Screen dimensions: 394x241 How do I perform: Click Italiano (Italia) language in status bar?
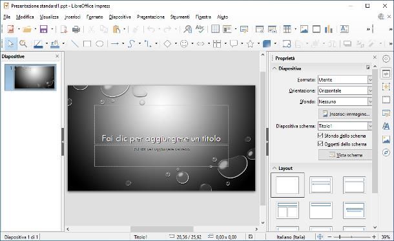click(291, 237)
